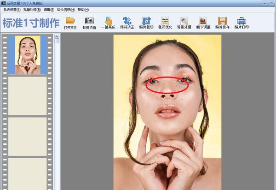Open the 细节调整 detail adjustment tool
The height and width of the screenshot is (190, 276).
click(203, 22)
